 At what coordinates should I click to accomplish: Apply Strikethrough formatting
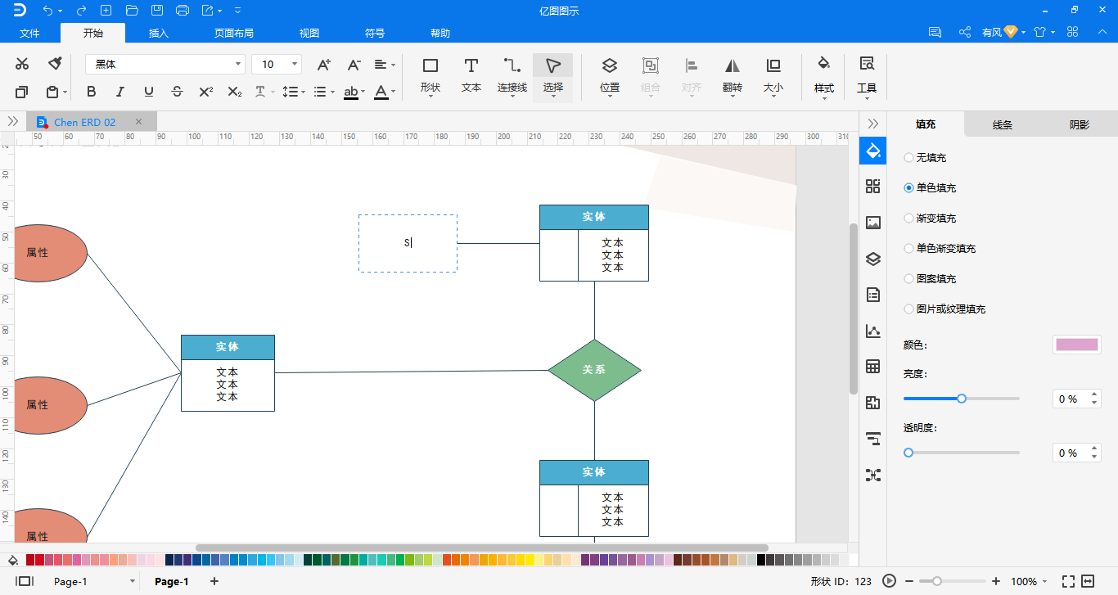coord(177,92)
